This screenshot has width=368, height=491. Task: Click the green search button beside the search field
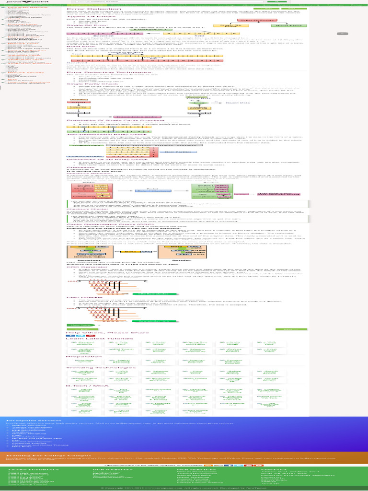(277, 1)
